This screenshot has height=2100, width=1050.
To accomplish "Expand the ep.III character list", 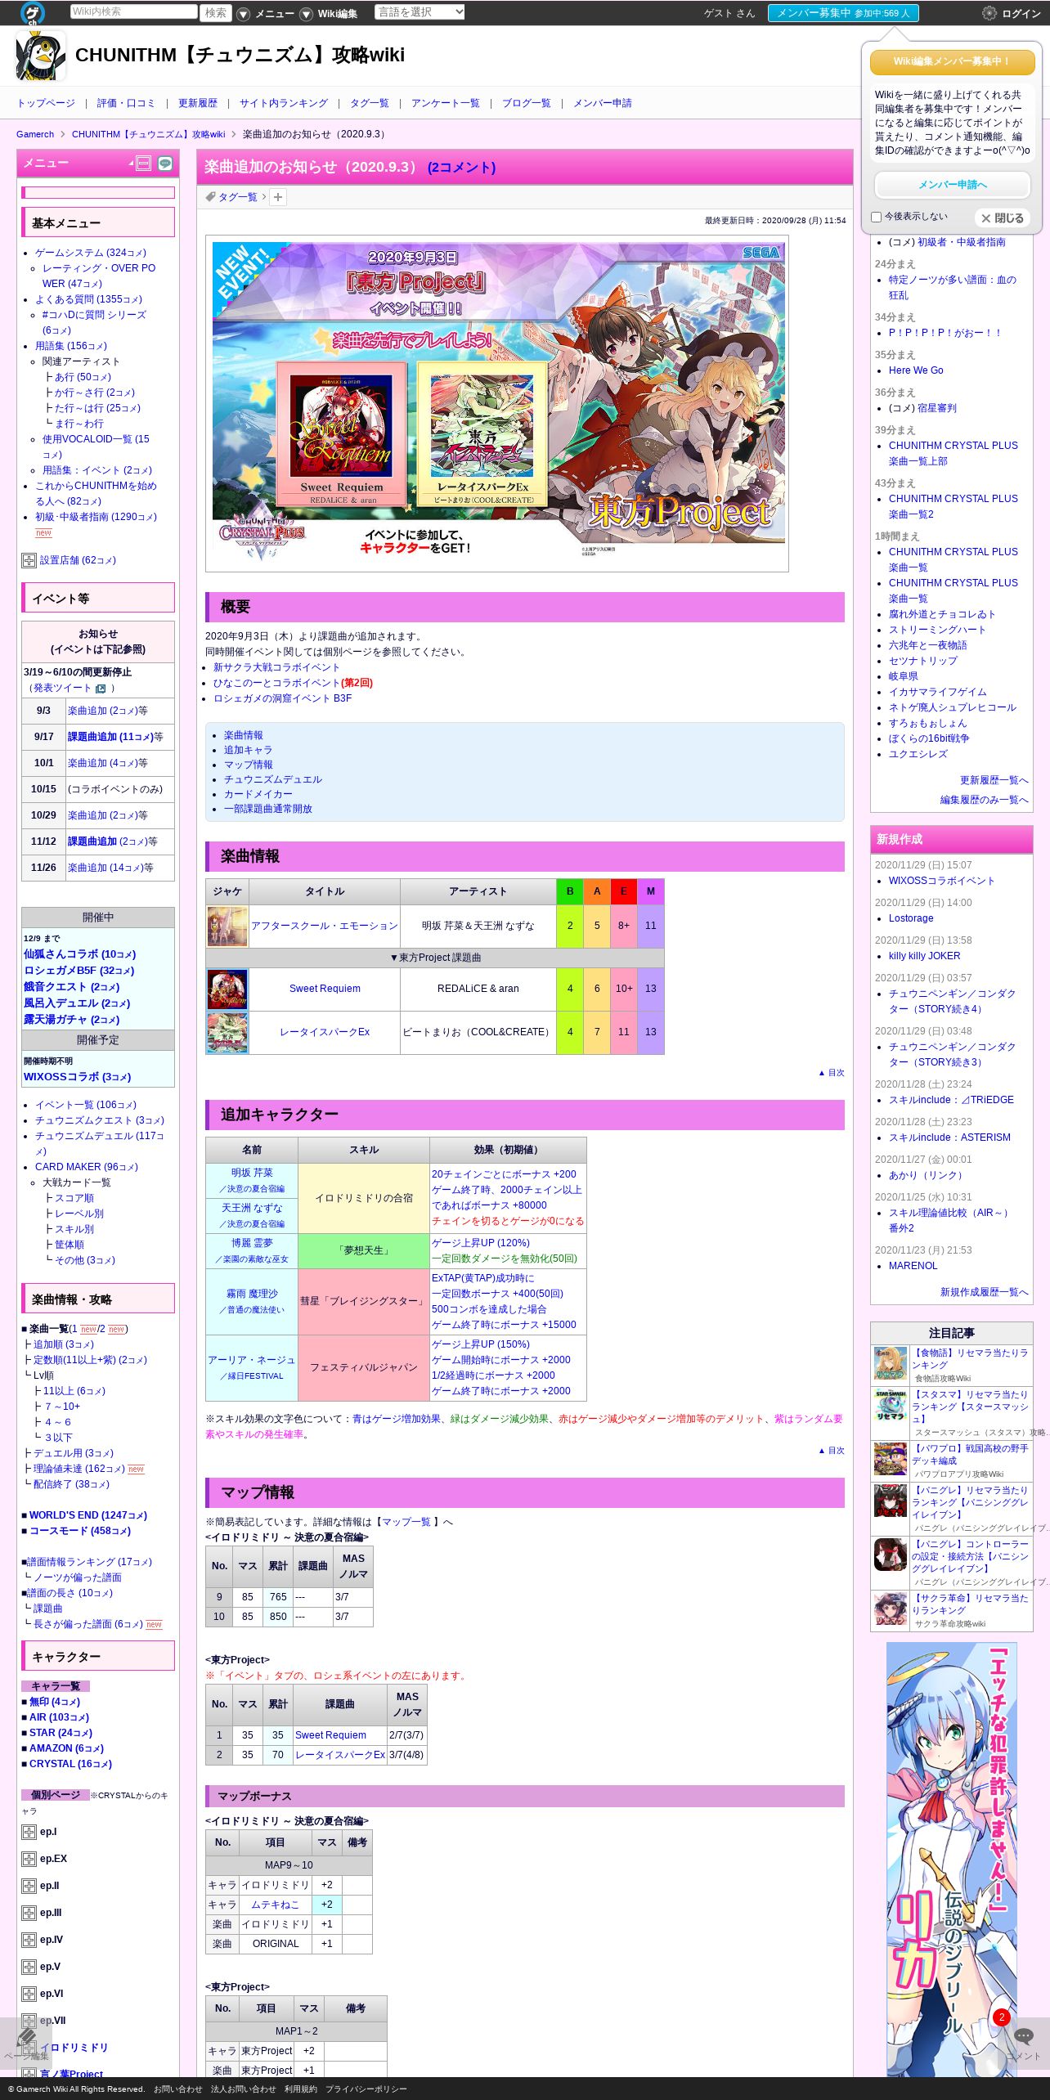I will [x=29, y=1914].
